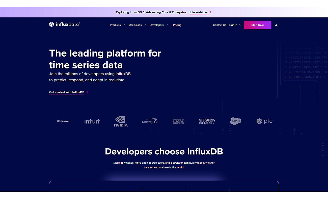Click the Capital One logo

149,121
